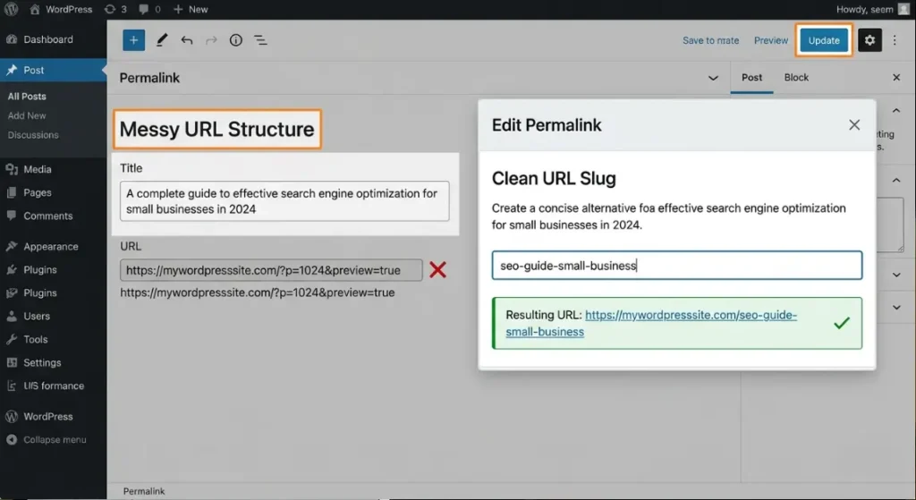Open Pages in sidebar
Screen dimensions: 916x500
(38, 193)
